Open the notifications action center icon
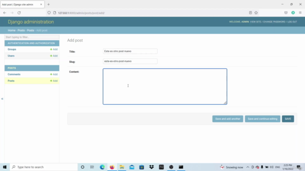The width and height of the screenshot is (305, 171). click(299, 167)
